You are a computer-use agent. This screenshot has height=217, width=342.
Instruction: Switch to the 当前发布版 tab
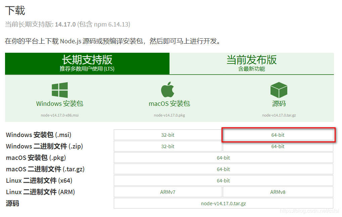252,63
